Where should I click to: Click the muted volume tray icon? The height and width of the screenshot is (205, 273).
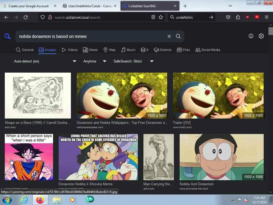[246, 200]
